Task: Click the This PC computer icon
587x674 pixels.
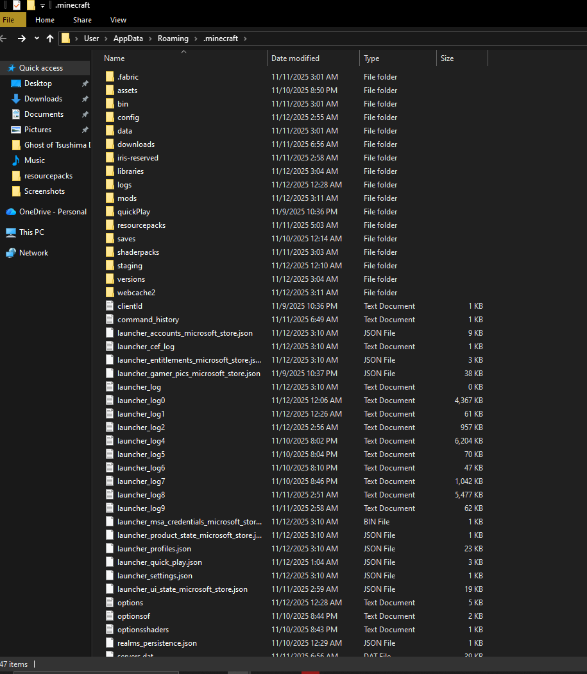Action: pos(11,232)
